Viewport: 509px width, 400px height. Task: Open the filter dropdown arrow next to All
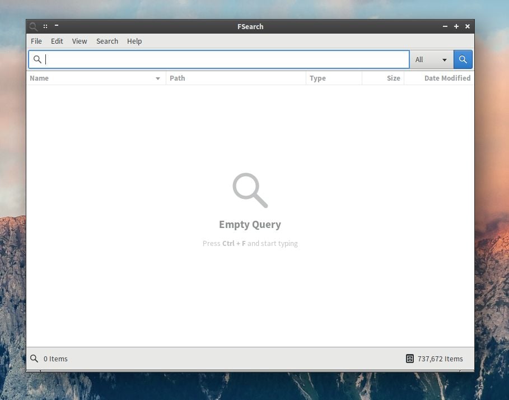click(445, 59)
